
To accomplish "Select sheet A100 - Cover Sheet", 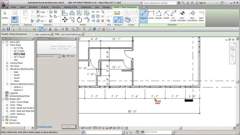I will coord(19,102).
